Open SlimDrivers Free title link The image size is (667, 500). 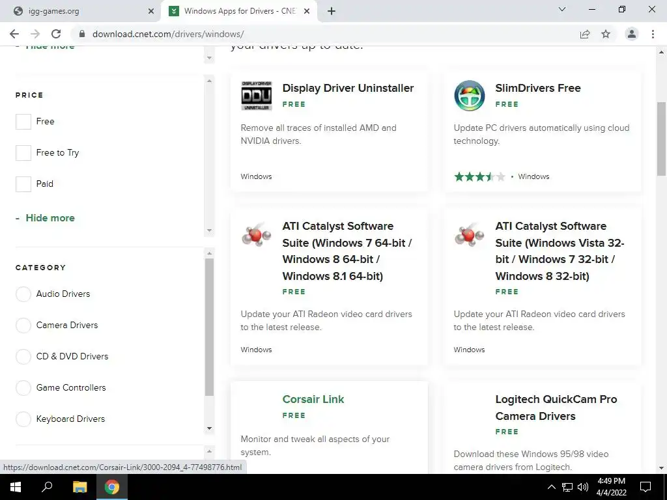537,88
